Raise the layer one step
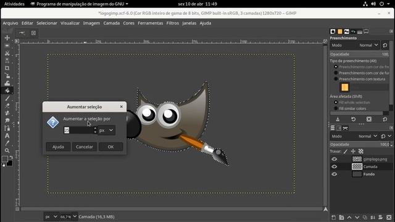 click(349, 218)
